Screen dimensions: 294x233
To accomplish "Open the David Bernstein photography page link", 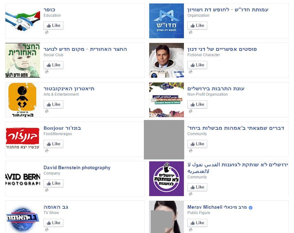I will click(77, 168).
